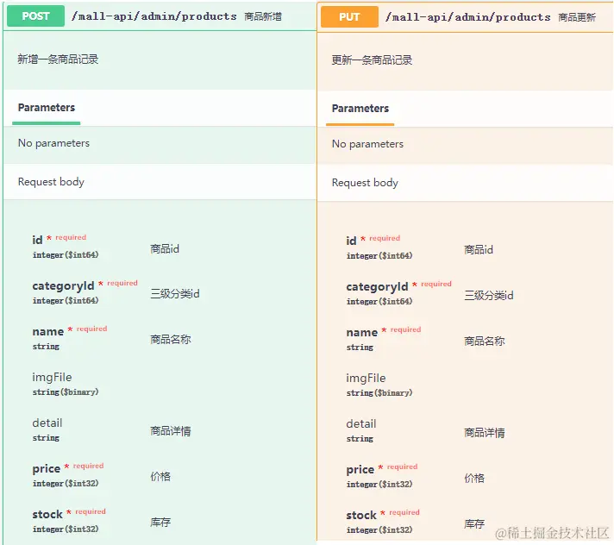This screenshot has width=614, height=545.
Task: Click the price field in PUT panel
Action: tap(360, 469)
